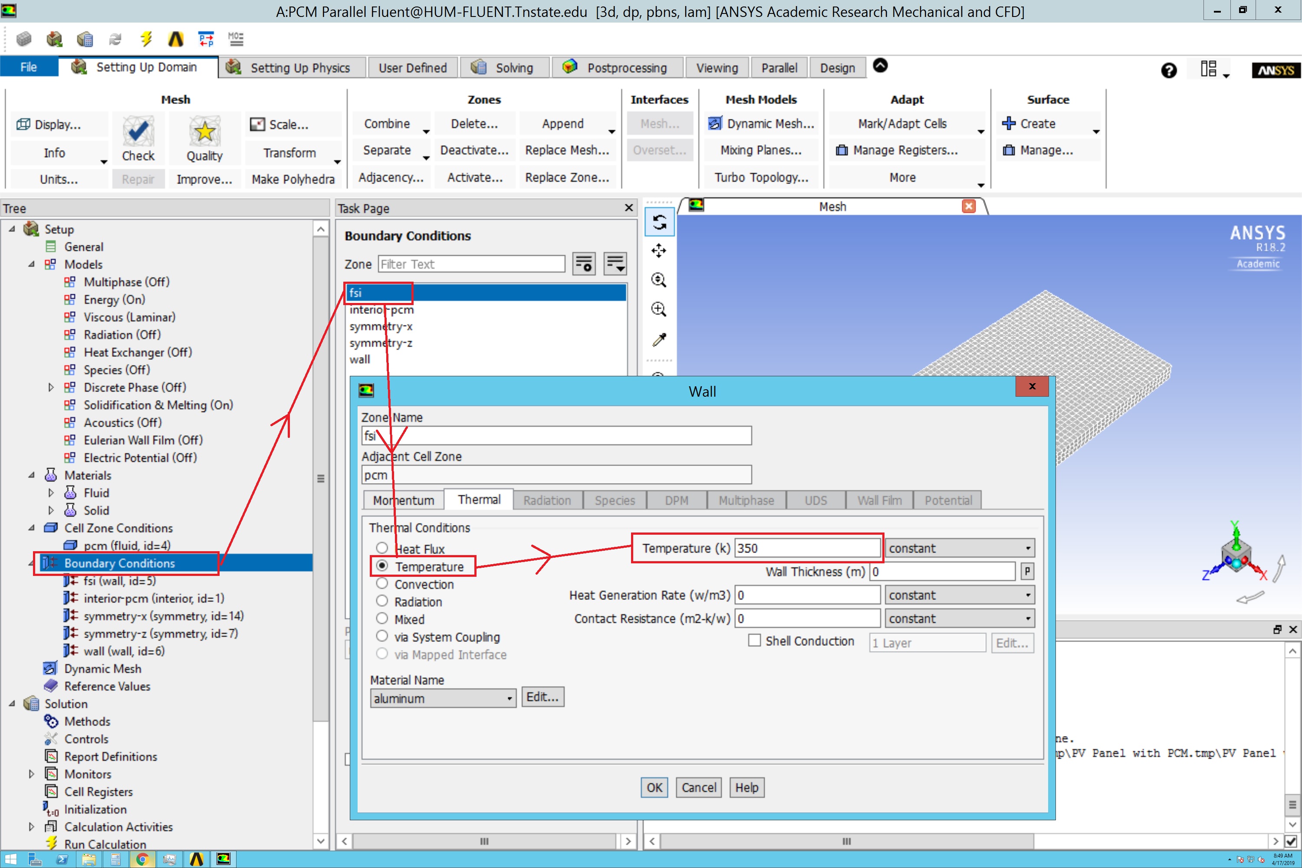Screen dimensions: 1302x868
Task: Open Chrome from the taskbar
Action: click(142, 859)
